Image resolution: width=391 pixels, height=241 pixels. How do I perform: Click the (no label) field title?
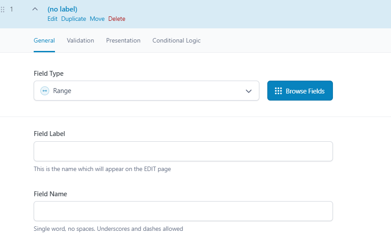pyautogui.click(x=63, y=9)
